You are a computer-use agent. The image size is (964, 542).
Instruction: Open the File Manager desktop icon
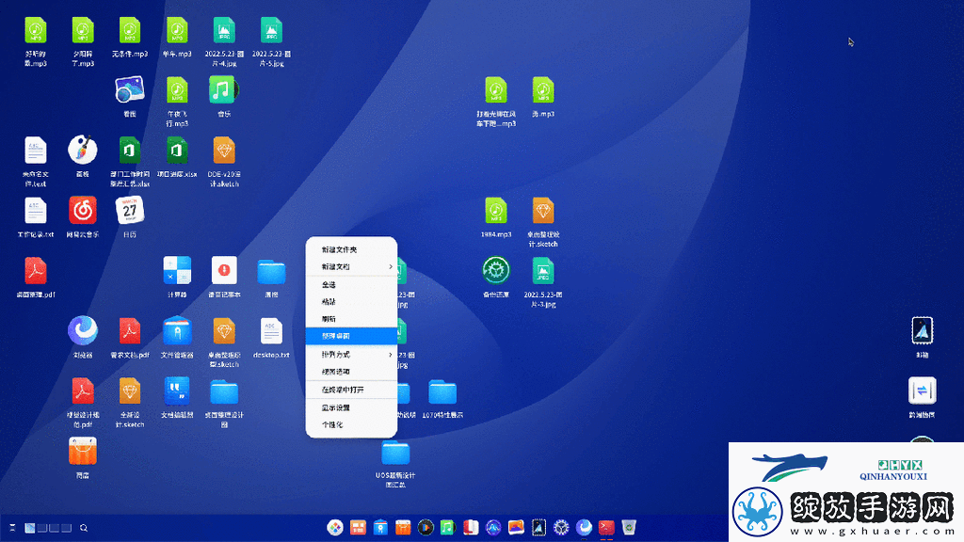pos(177,331)
